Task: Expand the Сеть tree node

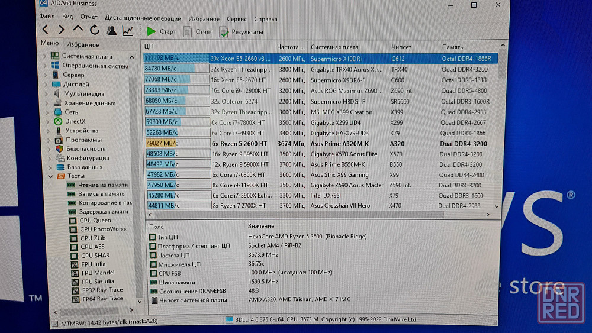Action: pos(47,112)
